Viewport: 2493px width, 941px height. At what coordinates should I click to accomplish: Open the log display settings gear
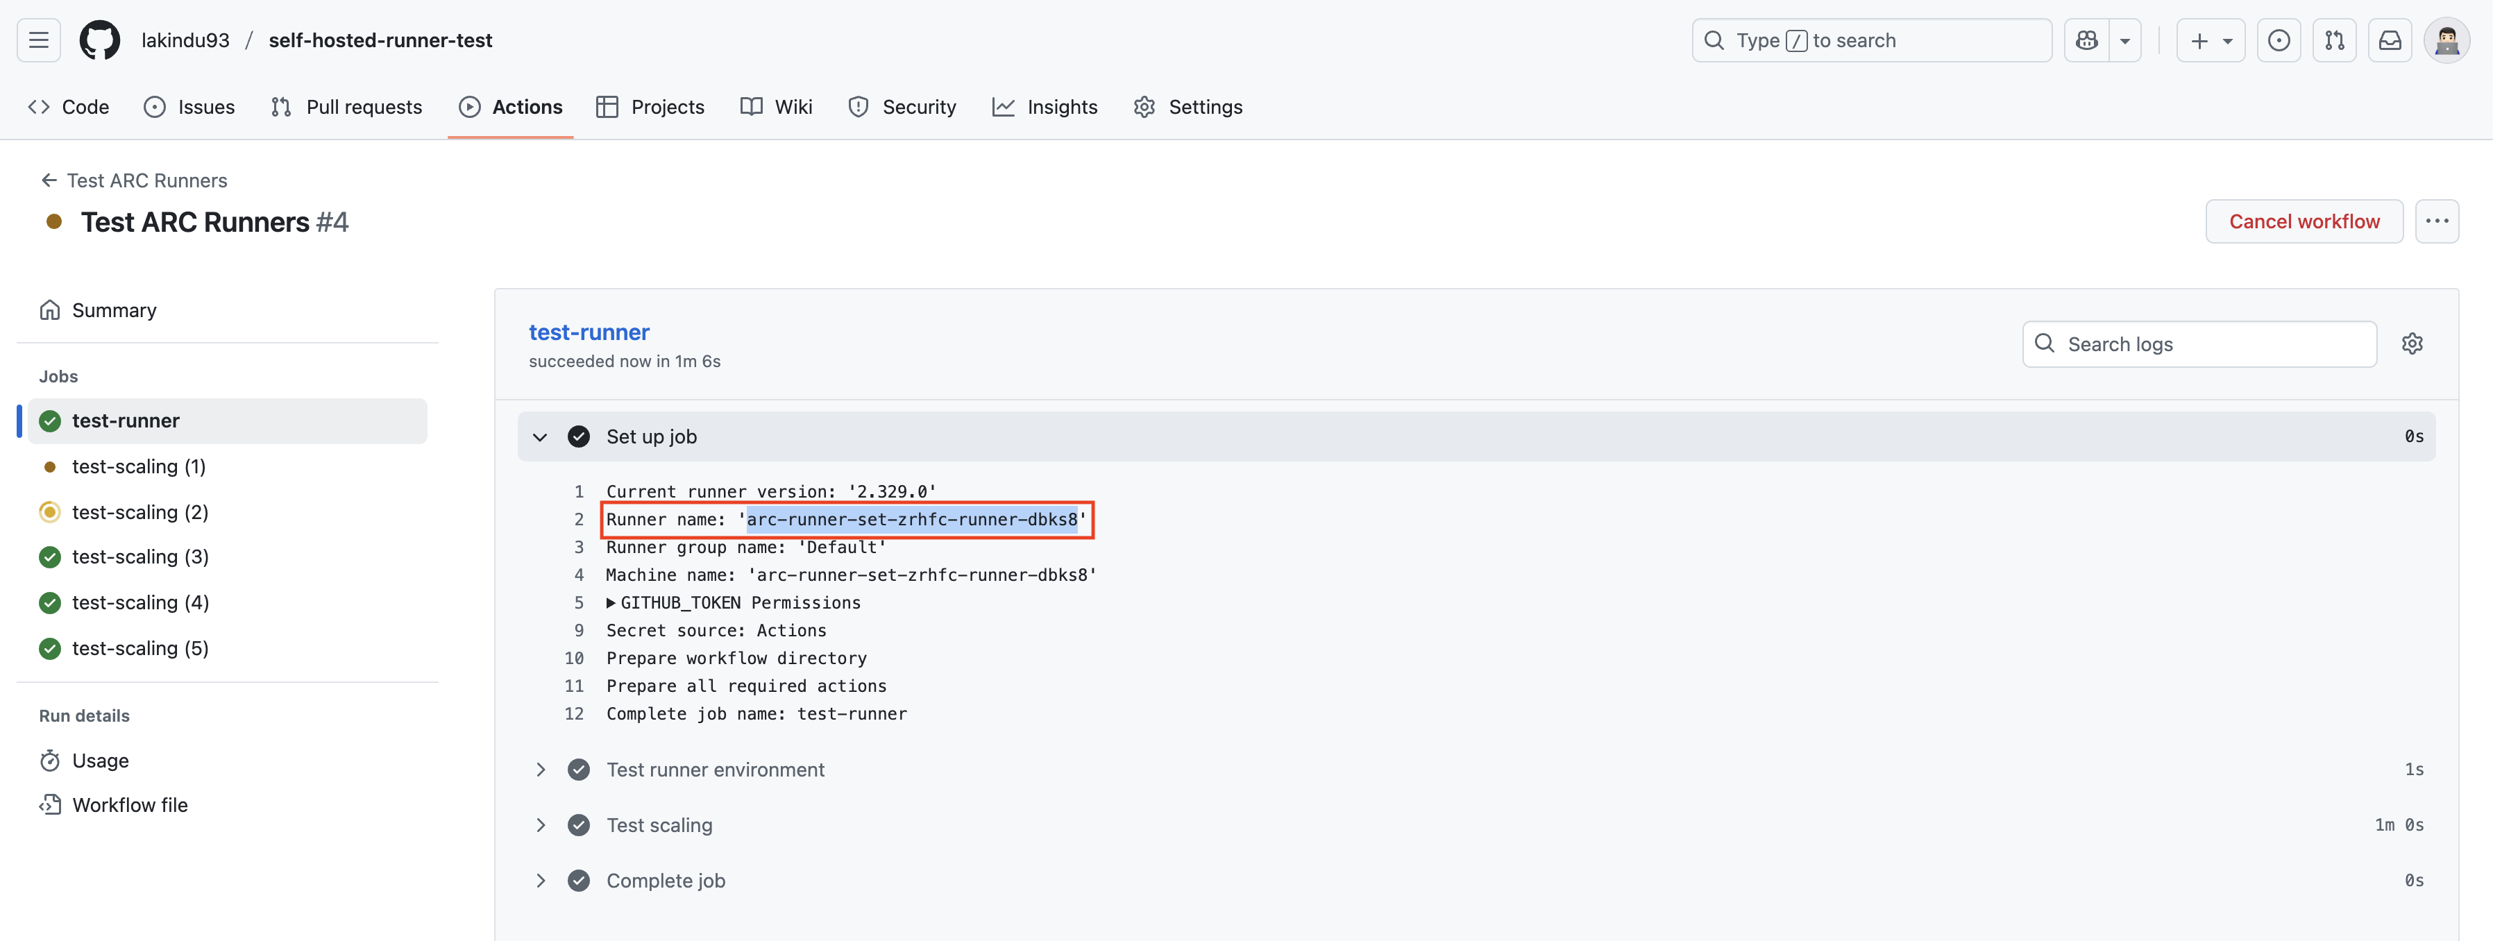point(2412,343)
